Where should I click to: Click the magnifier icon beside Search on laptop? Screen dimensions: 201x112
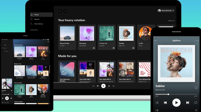(x=31, y=19)
